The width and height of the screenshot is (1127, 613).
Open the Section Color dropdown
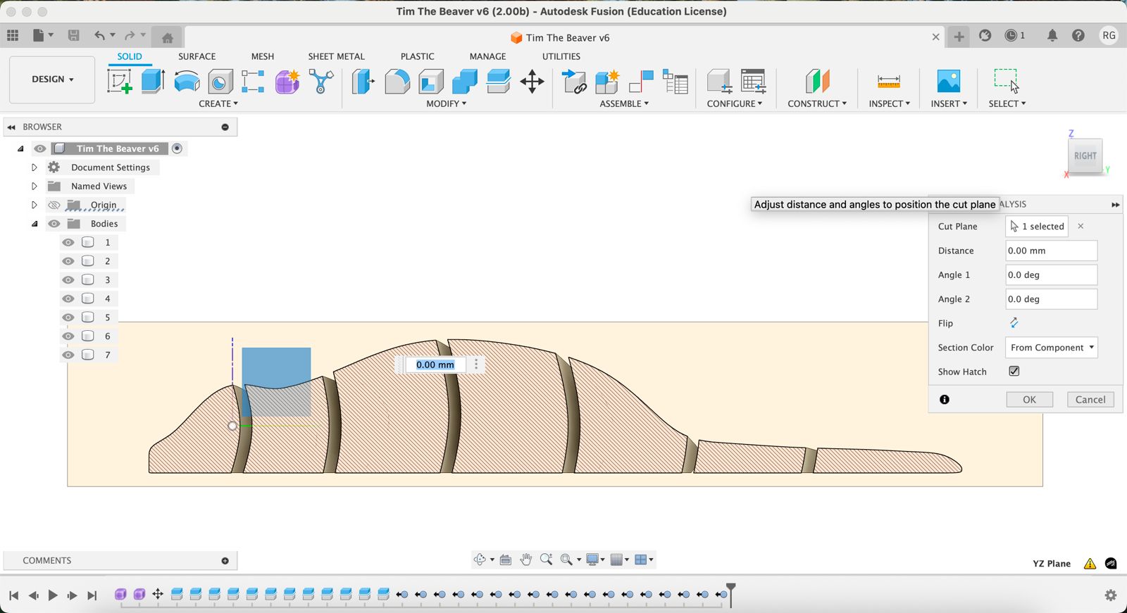pos(1051,348)
